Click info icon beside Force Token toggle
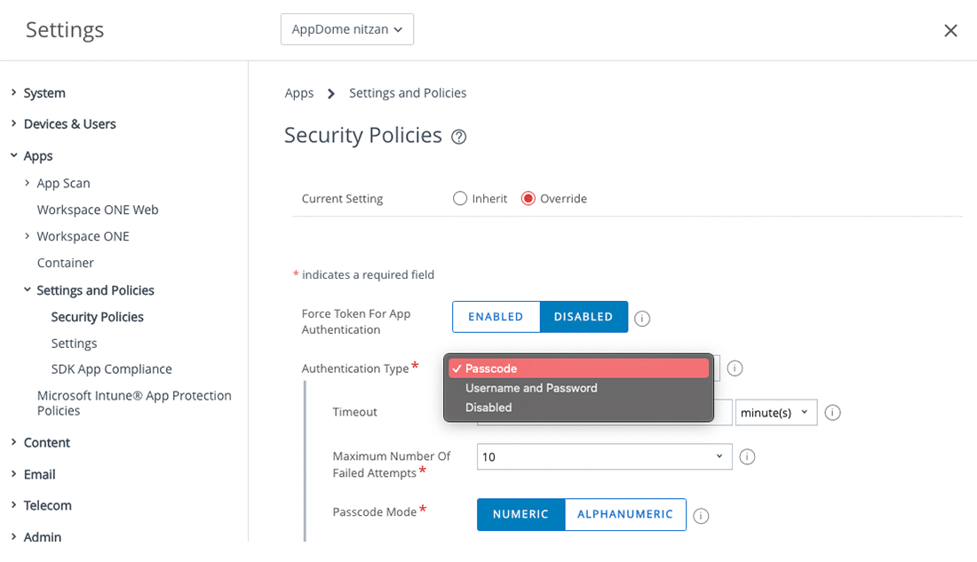Viewport: 977px width, 562px height. tap(642, 318)
